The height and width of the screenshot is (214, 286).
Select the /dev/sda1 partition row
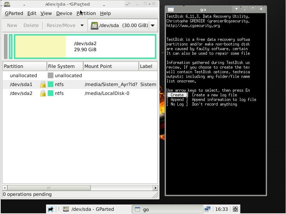(x=80, y=84)
